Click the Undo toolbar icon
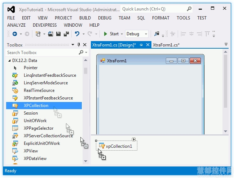 point(77,34)
